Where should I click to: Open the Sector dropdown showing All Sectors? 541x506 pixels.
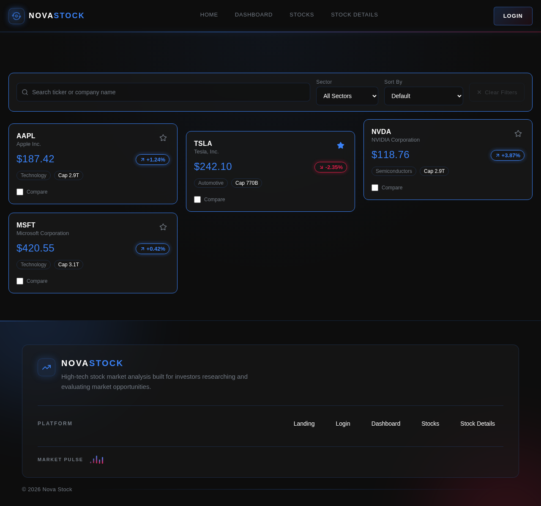[347, 96]
